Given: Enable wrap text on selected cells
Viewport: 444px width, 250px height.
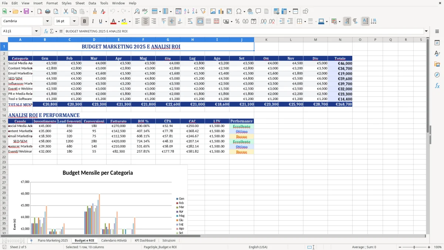Looking at the screenshot, I should [x=190, y=21].
